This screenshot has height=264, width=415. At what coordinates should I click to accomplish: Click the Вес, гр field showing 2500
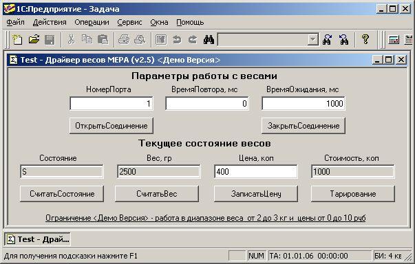point(159,172)
